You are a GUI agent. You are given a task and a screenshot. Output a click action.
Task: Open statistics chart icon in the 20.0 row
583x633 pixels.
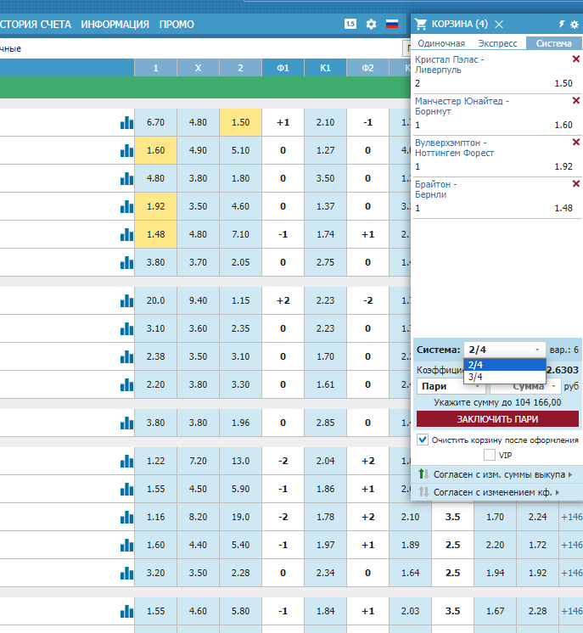(126, 300)
